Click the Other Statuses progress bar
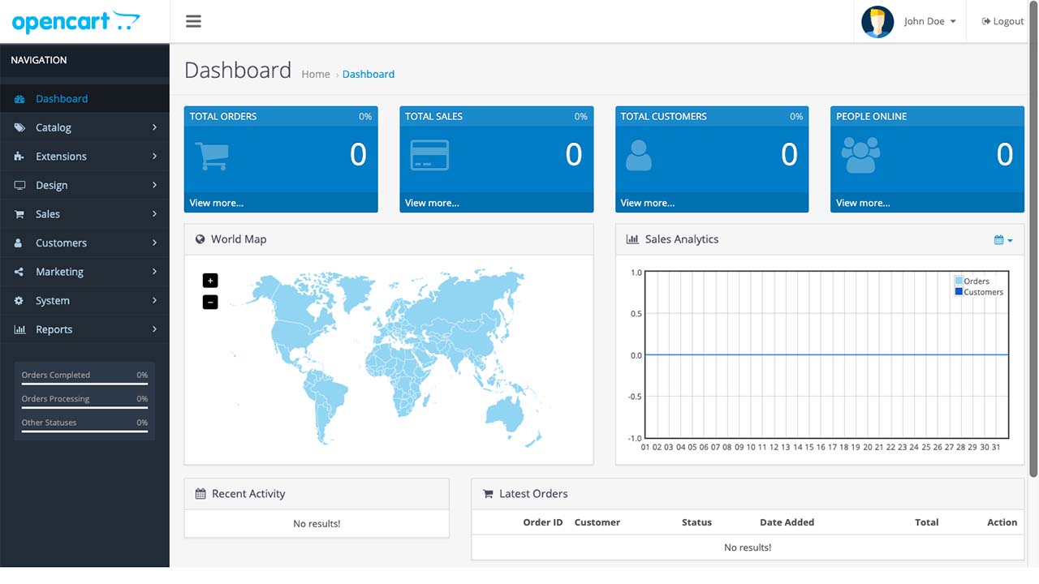The height and width of the screenshot is (584, 1039). click(x=84, y=432)
